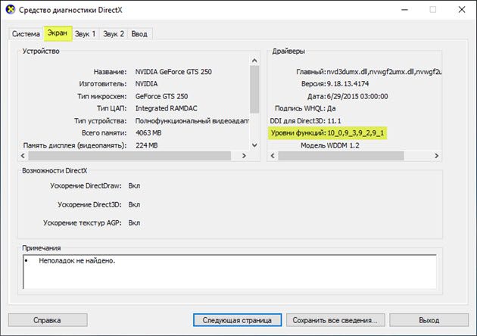Click the '4063 MB' total memory value
Viewport: 477px width, 336px height.
(x=148, y=133)
